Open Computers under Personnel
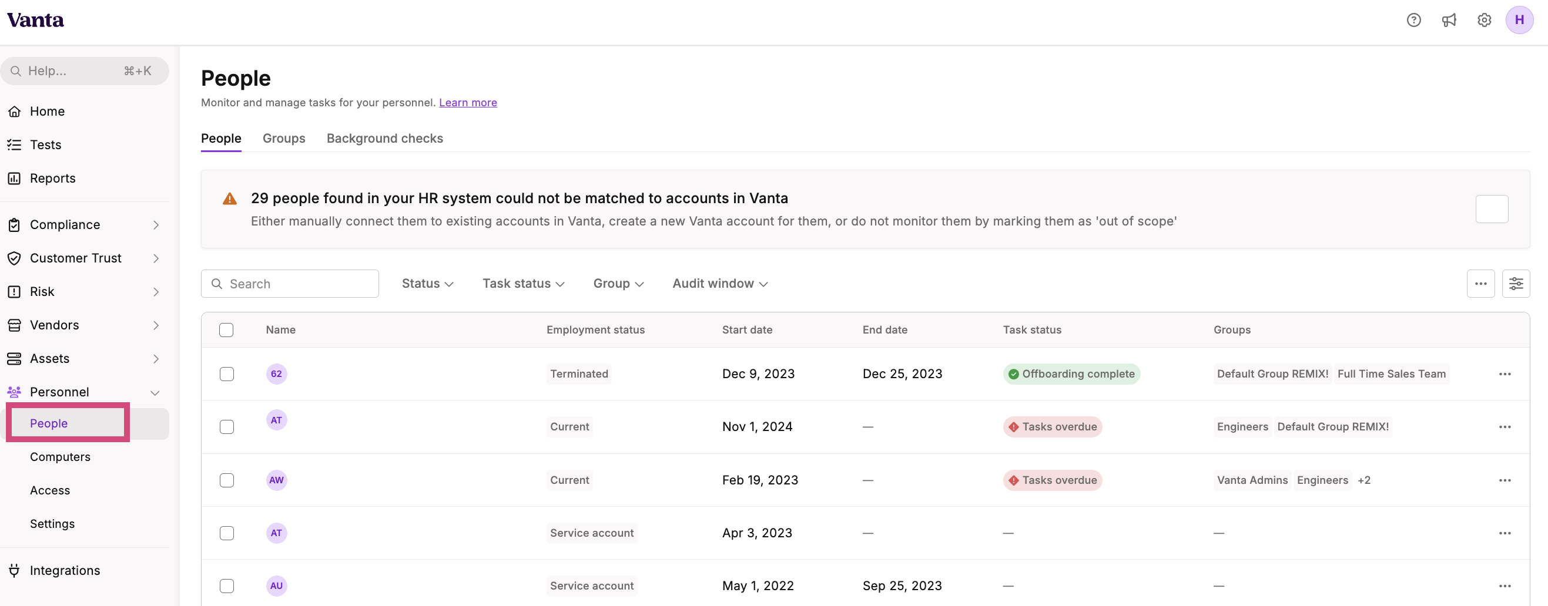The height and width of the screenshot is (606, 1548). (x=60, y=457)
